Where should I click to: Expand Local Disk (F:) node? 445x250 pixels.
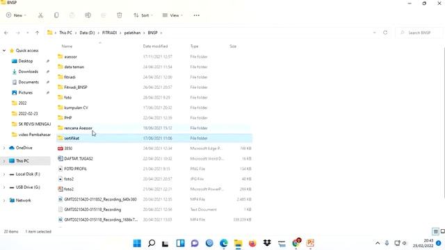coord(4,174)
